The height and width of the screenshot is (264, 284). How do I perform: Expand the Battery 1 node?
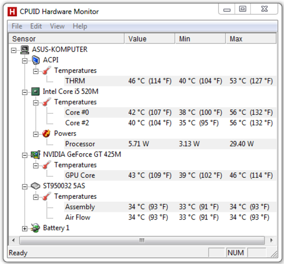(x=25, y=229)
